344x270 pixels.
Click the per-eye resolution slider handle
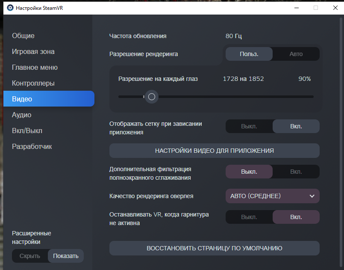pos(152,97)
